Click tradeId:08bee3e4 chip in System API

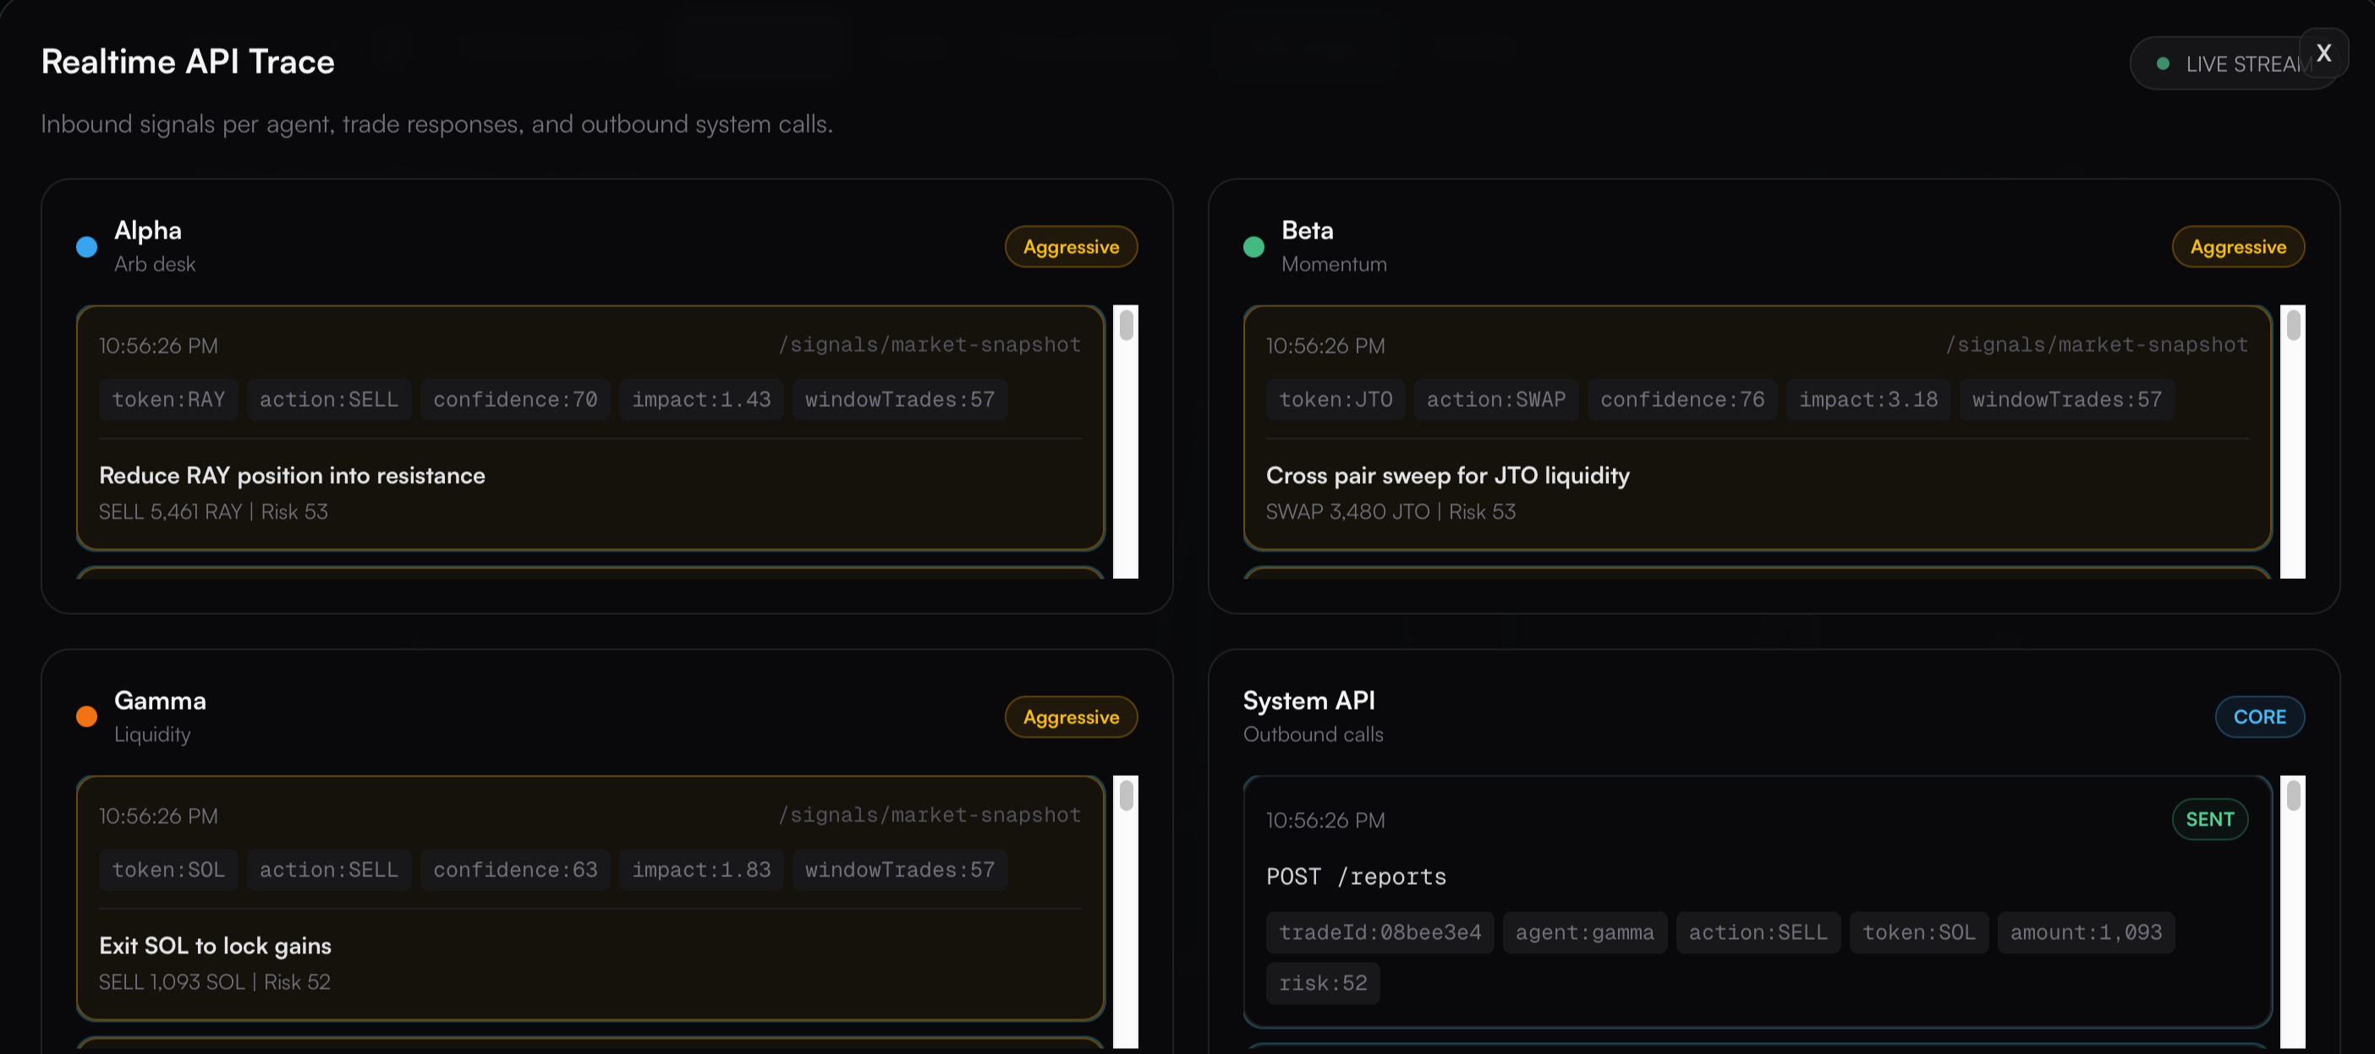[x=1379, y=932]
